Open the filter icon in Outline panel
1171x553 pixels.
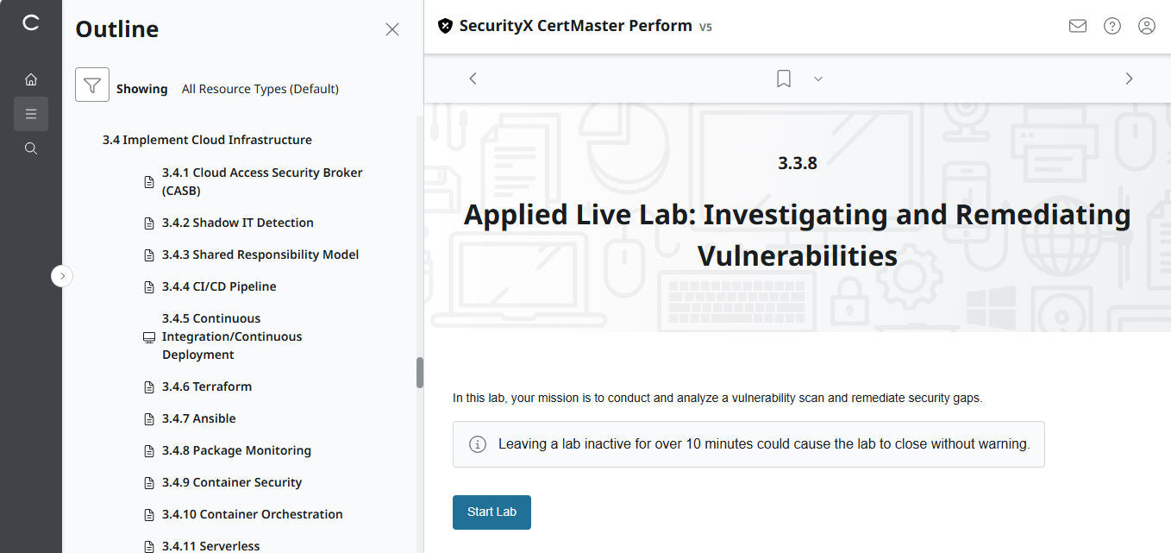(x=92, y=85)
